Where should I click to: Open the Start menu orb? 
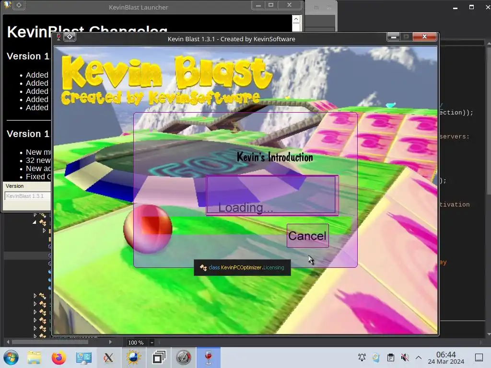[11, 357]
